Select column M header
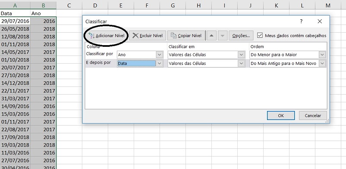346x169 pixels. pos(328,6)
